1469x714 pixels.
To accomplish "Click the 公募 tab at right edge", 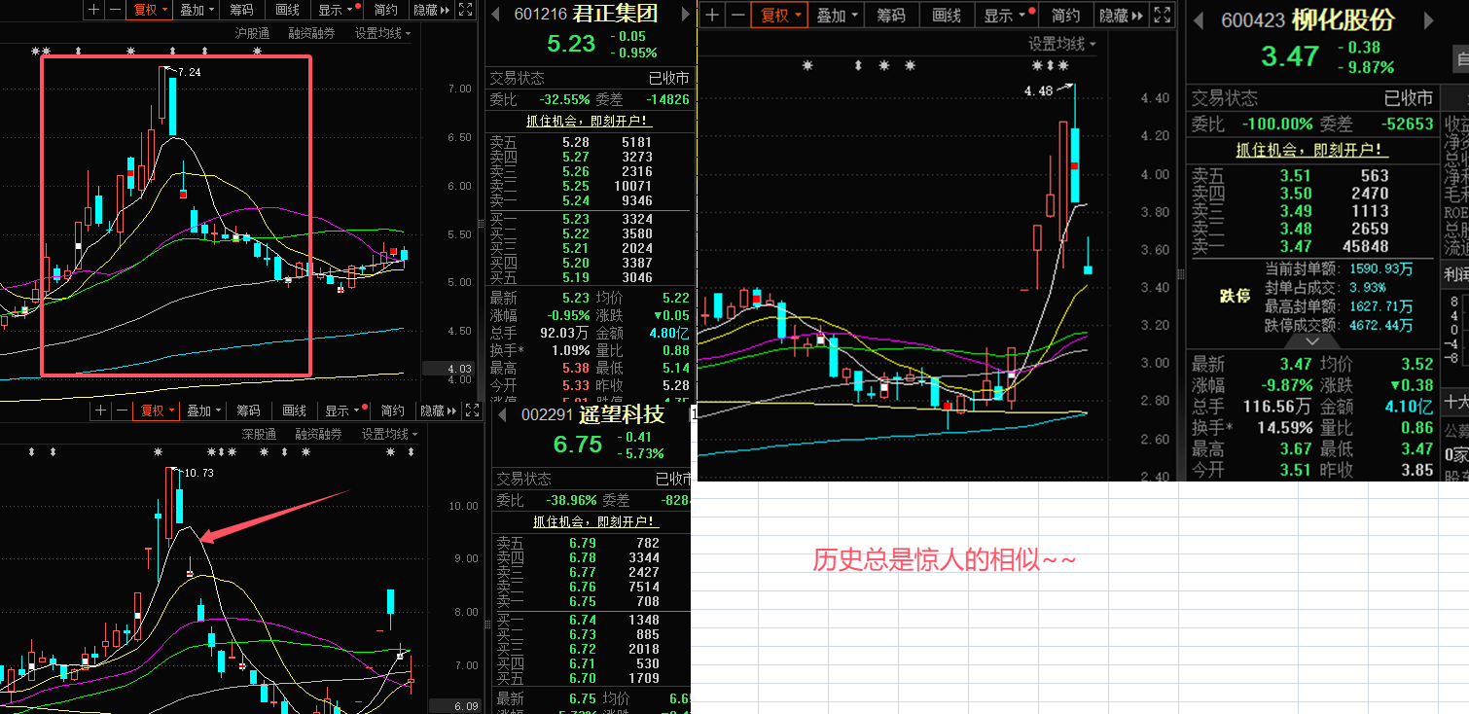I will (x=1456, y=429).
